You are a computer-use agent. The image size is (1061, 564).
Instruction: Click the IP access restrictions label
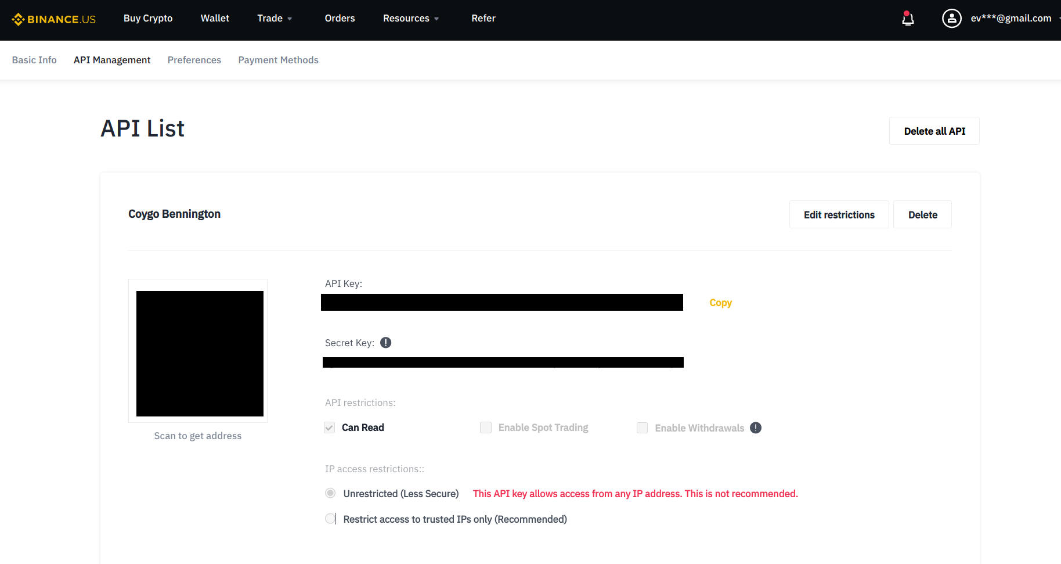[375, 469]
